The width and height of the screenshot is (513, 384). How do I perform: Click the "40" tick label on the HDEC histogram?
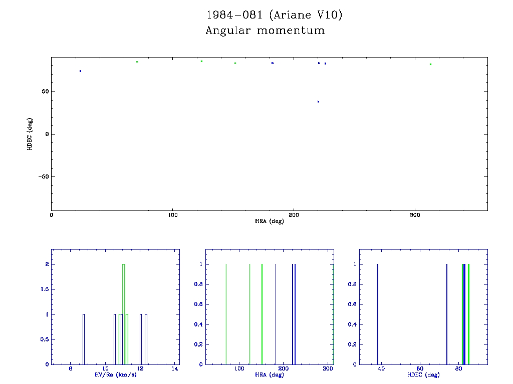[381, 368]
